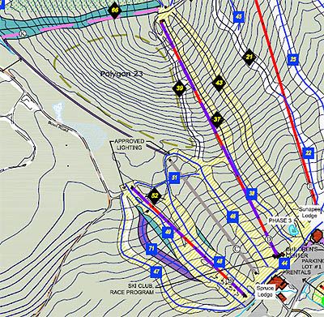Pick black diamond marker 37
324x317 pixels.
[x=217, y=119]
